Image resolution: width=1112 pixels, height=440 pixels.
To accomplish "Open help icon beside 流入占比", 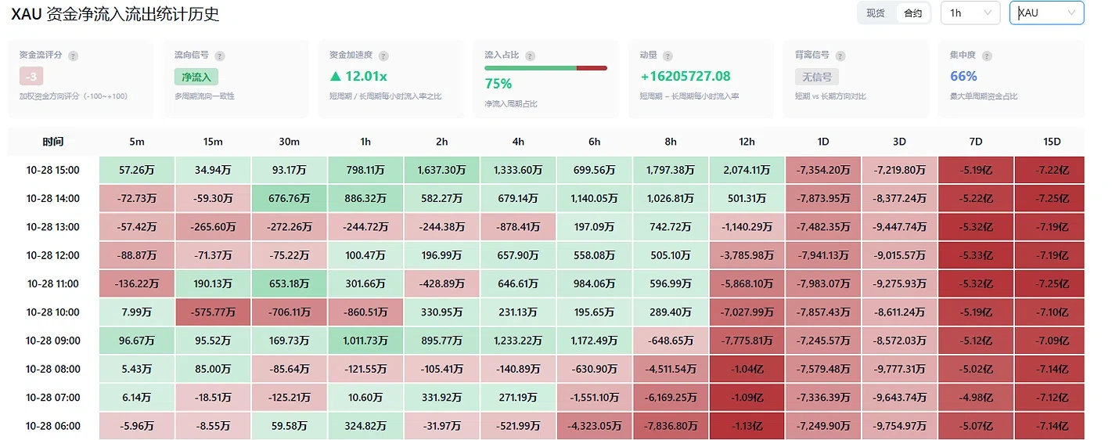I will pyautogui.click(x=531, y=56).
